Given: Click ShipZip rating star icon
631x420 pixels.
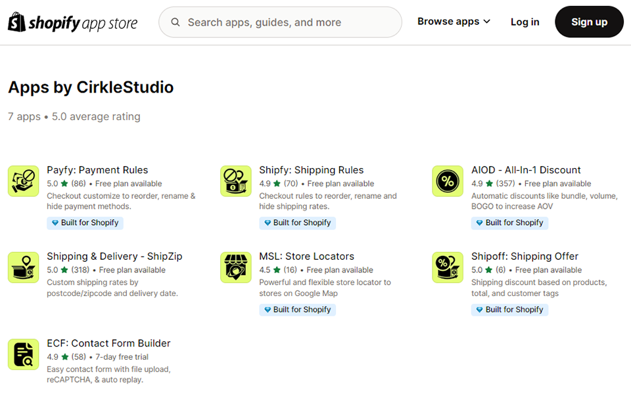Looking at the screenshot, I should tap(64, 270).
